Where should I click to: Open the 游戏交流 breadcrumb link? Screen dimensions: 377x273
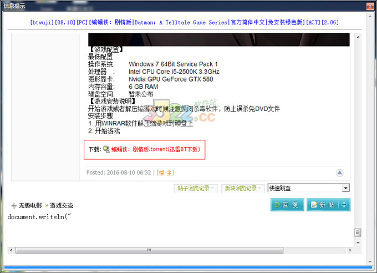[x=62, y=205]
